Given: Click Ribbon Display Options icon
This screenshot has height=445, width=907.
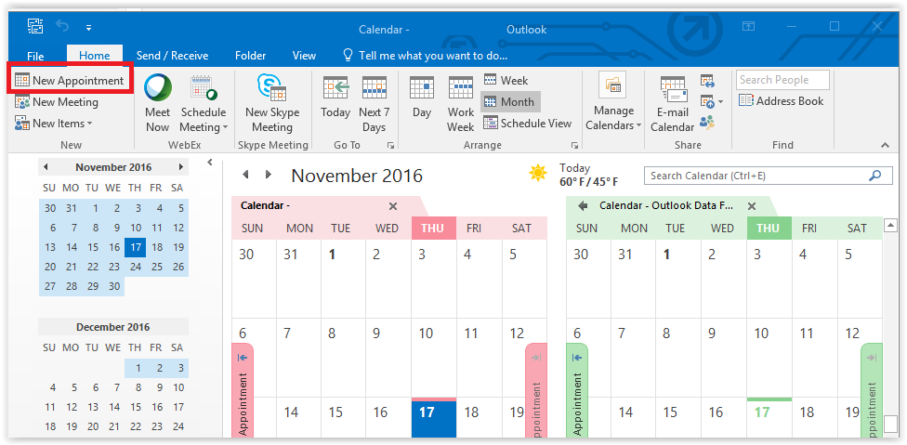Looking at the screenshot, I should click(748, 27).
